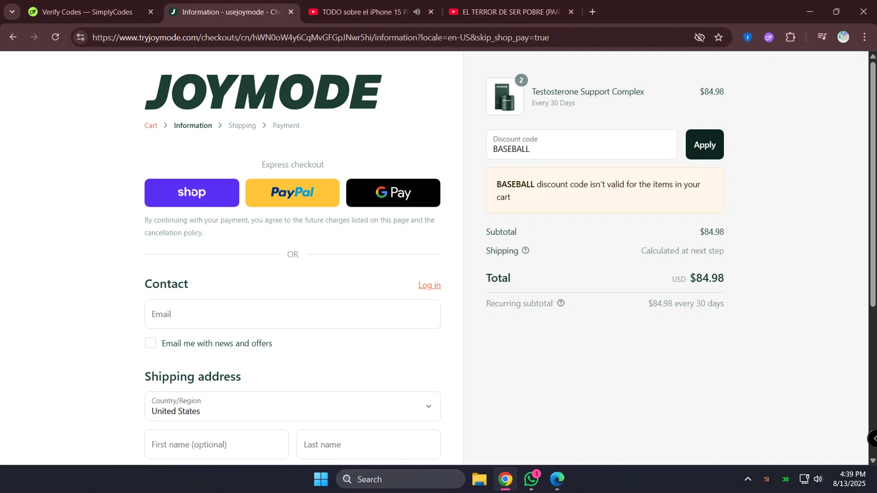Pay with Shop Pay button
The image size is (877, 493).
pyautogui.click(x=192, y=193)
